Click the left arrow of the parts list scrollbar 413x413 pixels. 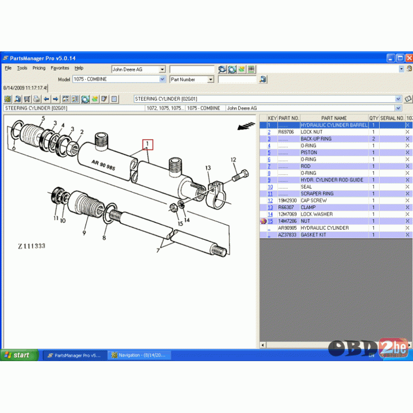(x=263, y=345)
